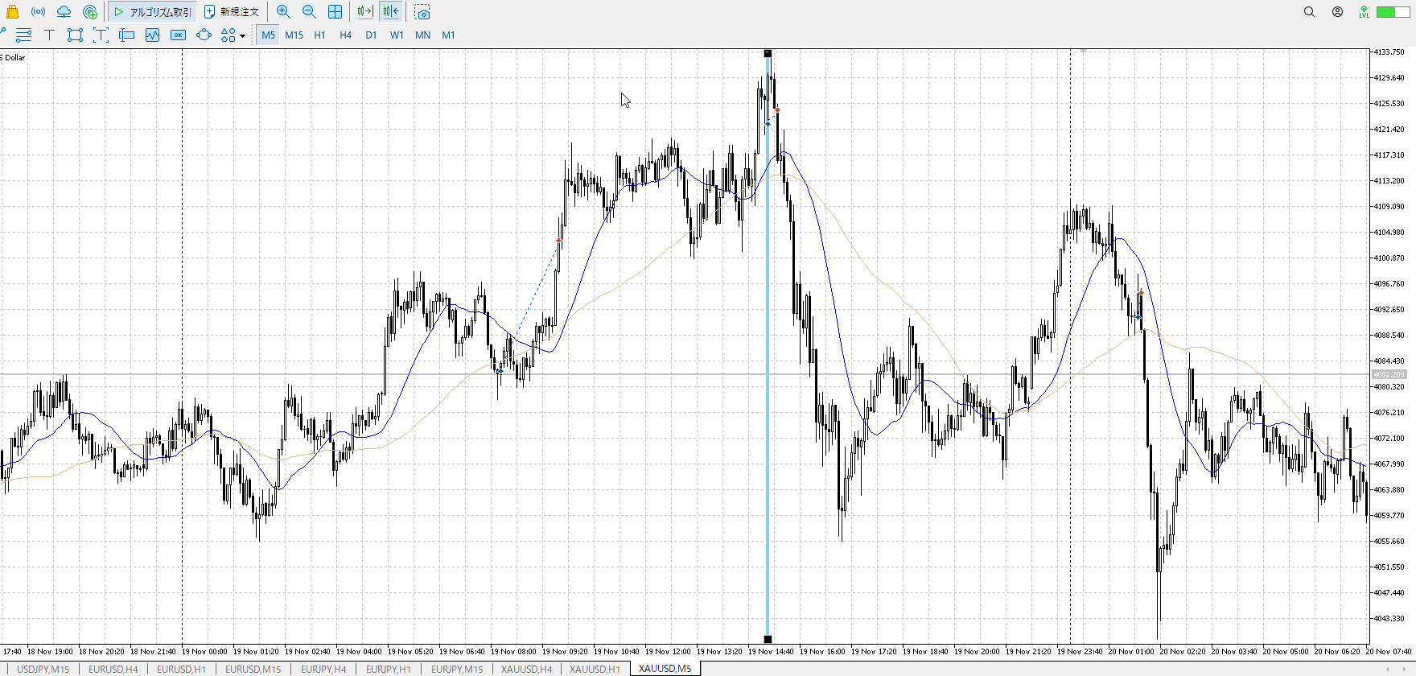Click the signals broadcast icon
The height and width of the screenshot is (676, 1416).
(38, 11)
